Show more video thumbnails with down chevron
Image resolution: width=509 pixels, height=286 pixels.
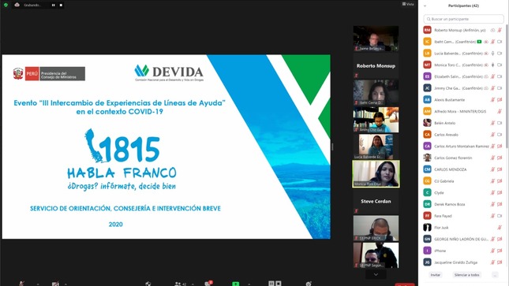click(x=376, y=275)
